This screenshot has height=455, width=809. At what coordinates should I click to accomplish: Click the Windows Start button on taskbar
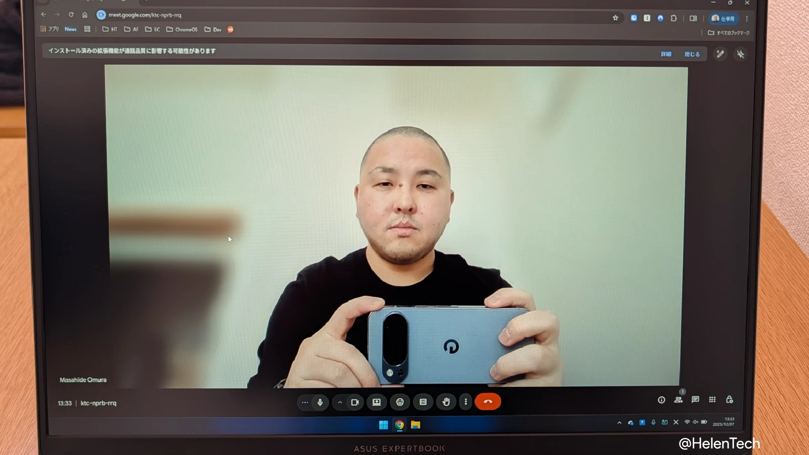(x=383, y=425)
